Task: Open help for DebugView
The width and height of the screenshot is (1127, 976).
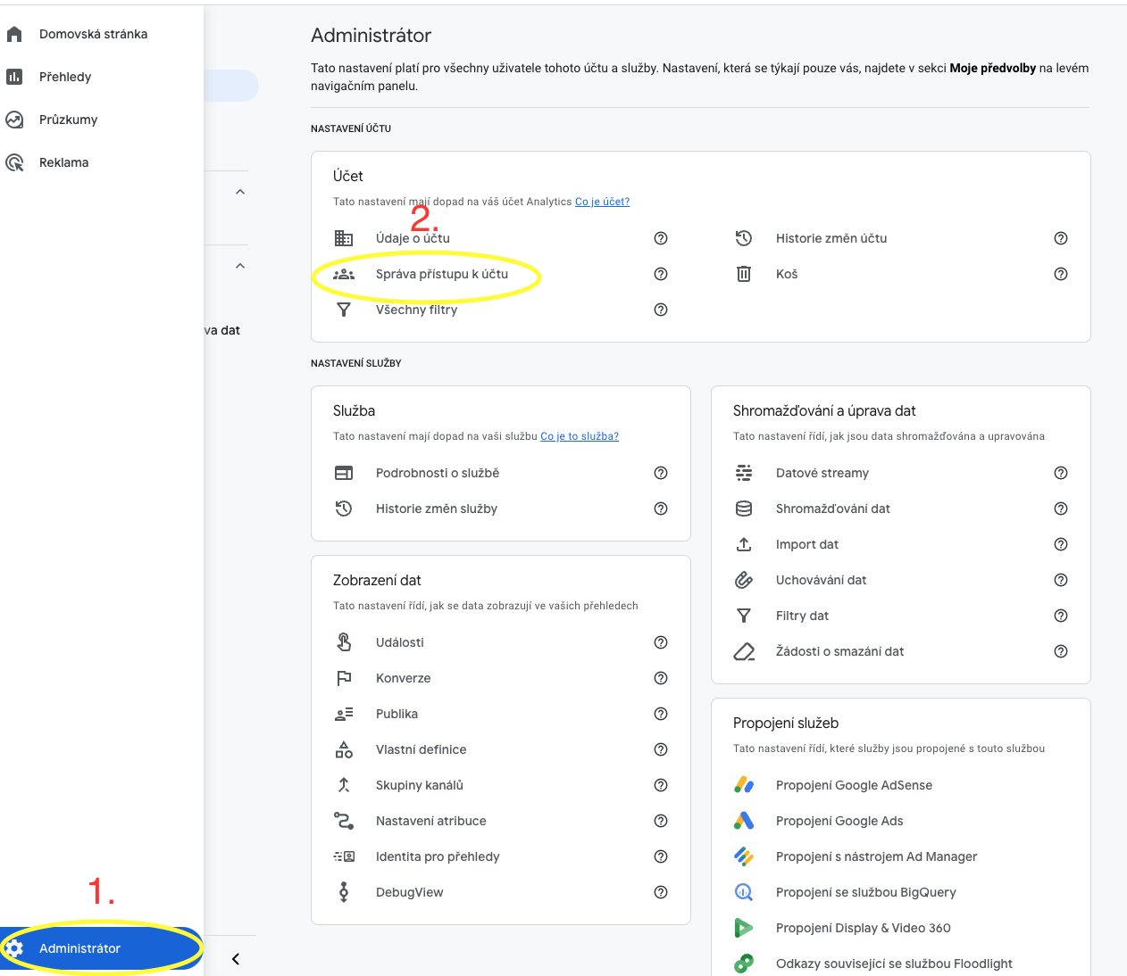Action: 661,892
